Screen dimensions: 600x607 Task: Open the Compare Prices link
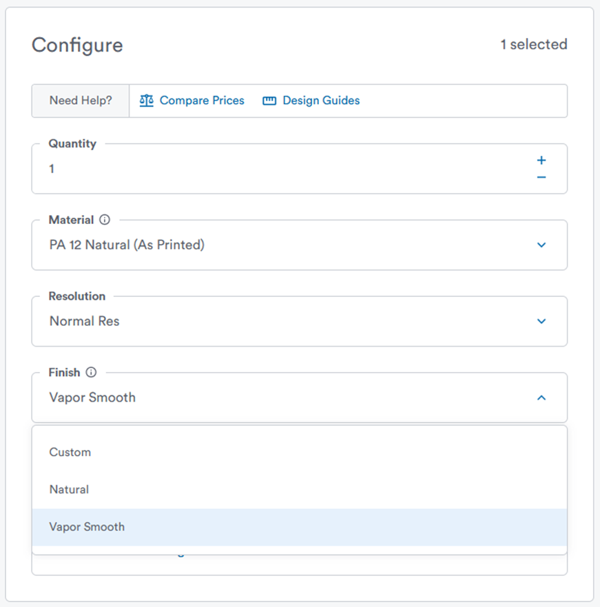[x=202, y=101]
